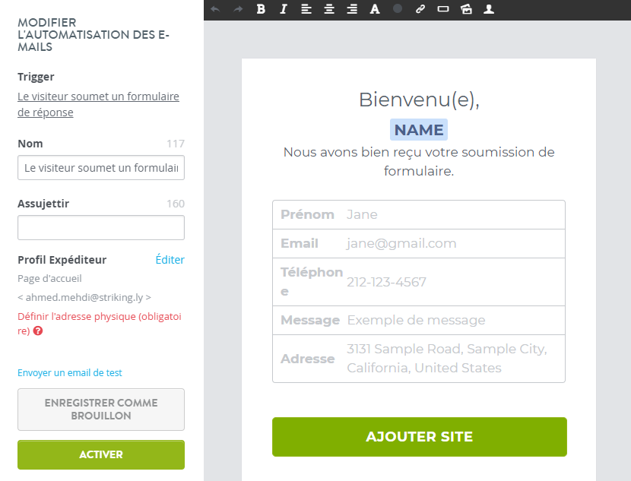
Task: Click Éditer next to Profil Expéditeur
Action: 170,260
